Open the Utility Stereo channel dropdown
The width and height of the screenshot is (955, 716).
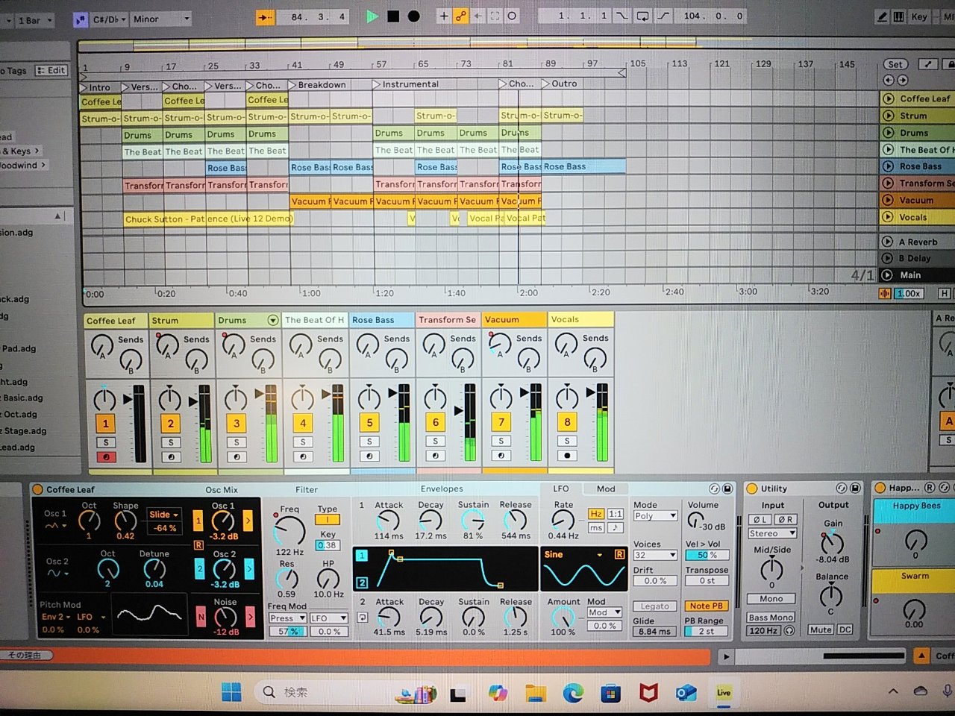click(x=771, y=533)
